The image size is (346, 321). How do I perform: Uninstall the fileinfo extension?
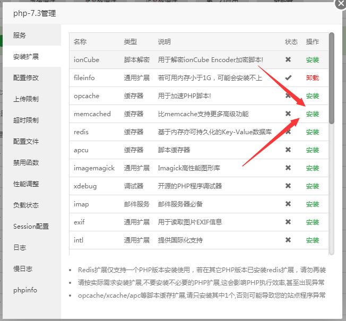click(x=313, y=78)
